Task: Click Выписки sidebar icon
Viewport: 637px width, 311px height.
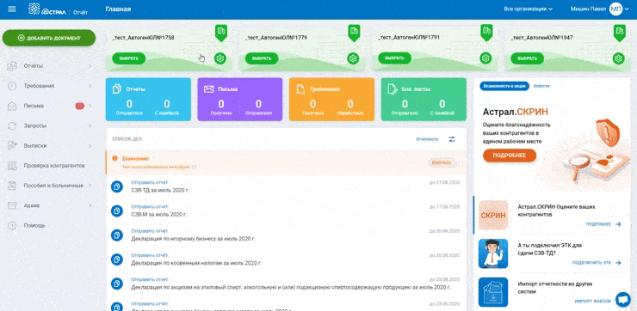Action: tap(12, 145)
